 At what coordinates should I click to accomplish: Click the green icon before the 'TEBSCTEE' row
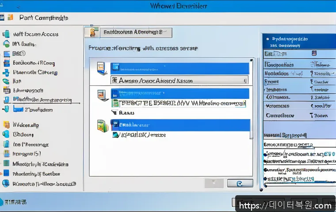point(116,103)
